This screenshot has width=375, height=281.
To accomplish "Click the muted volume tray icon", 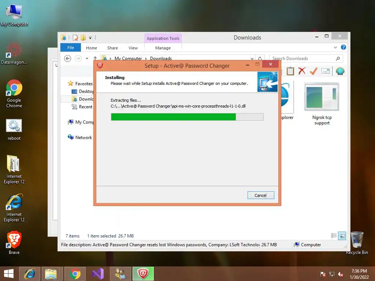I will 341,274.
